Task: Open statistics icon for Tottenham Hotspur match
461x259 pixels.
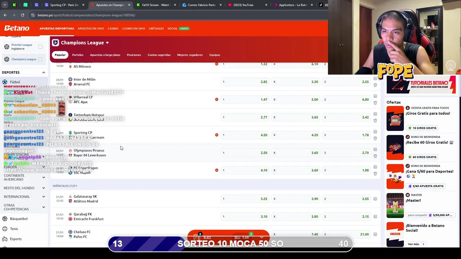Action: tap(375, 114)
